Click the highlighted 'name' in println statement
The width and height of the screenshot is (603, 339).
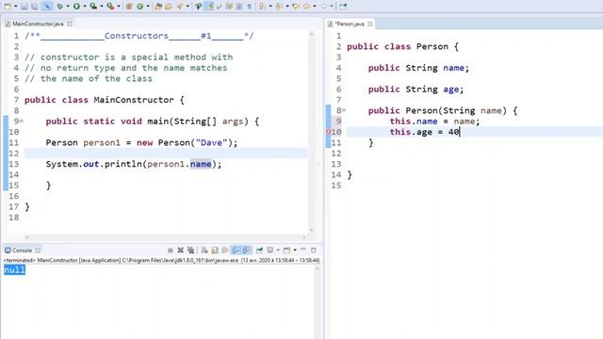(201, 164)
